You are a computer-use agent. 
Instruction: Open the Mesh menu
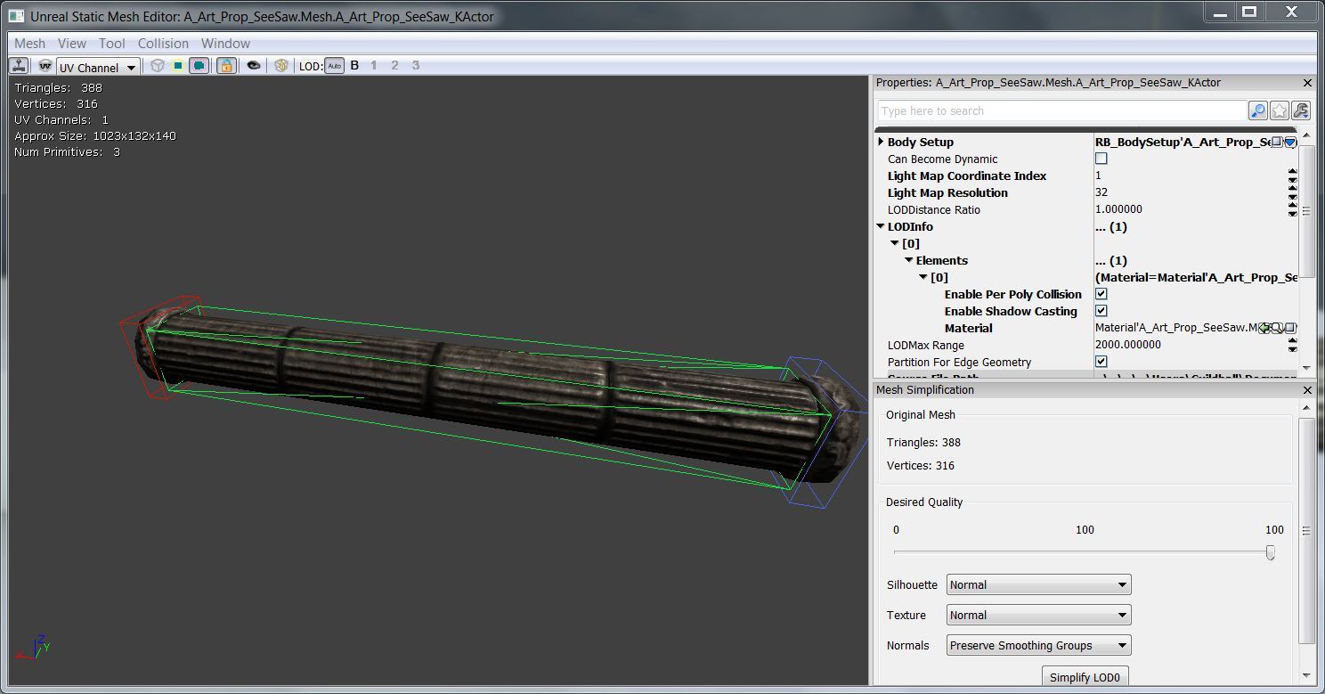29,44
